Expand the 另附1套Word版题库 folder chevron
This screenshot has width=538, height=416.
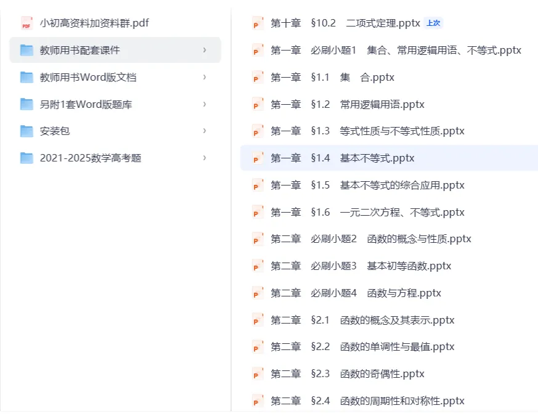205,104
